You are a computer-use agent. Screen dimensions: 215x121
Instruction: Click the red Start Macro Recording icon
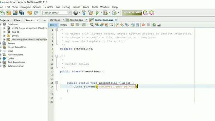click(143, 25)
